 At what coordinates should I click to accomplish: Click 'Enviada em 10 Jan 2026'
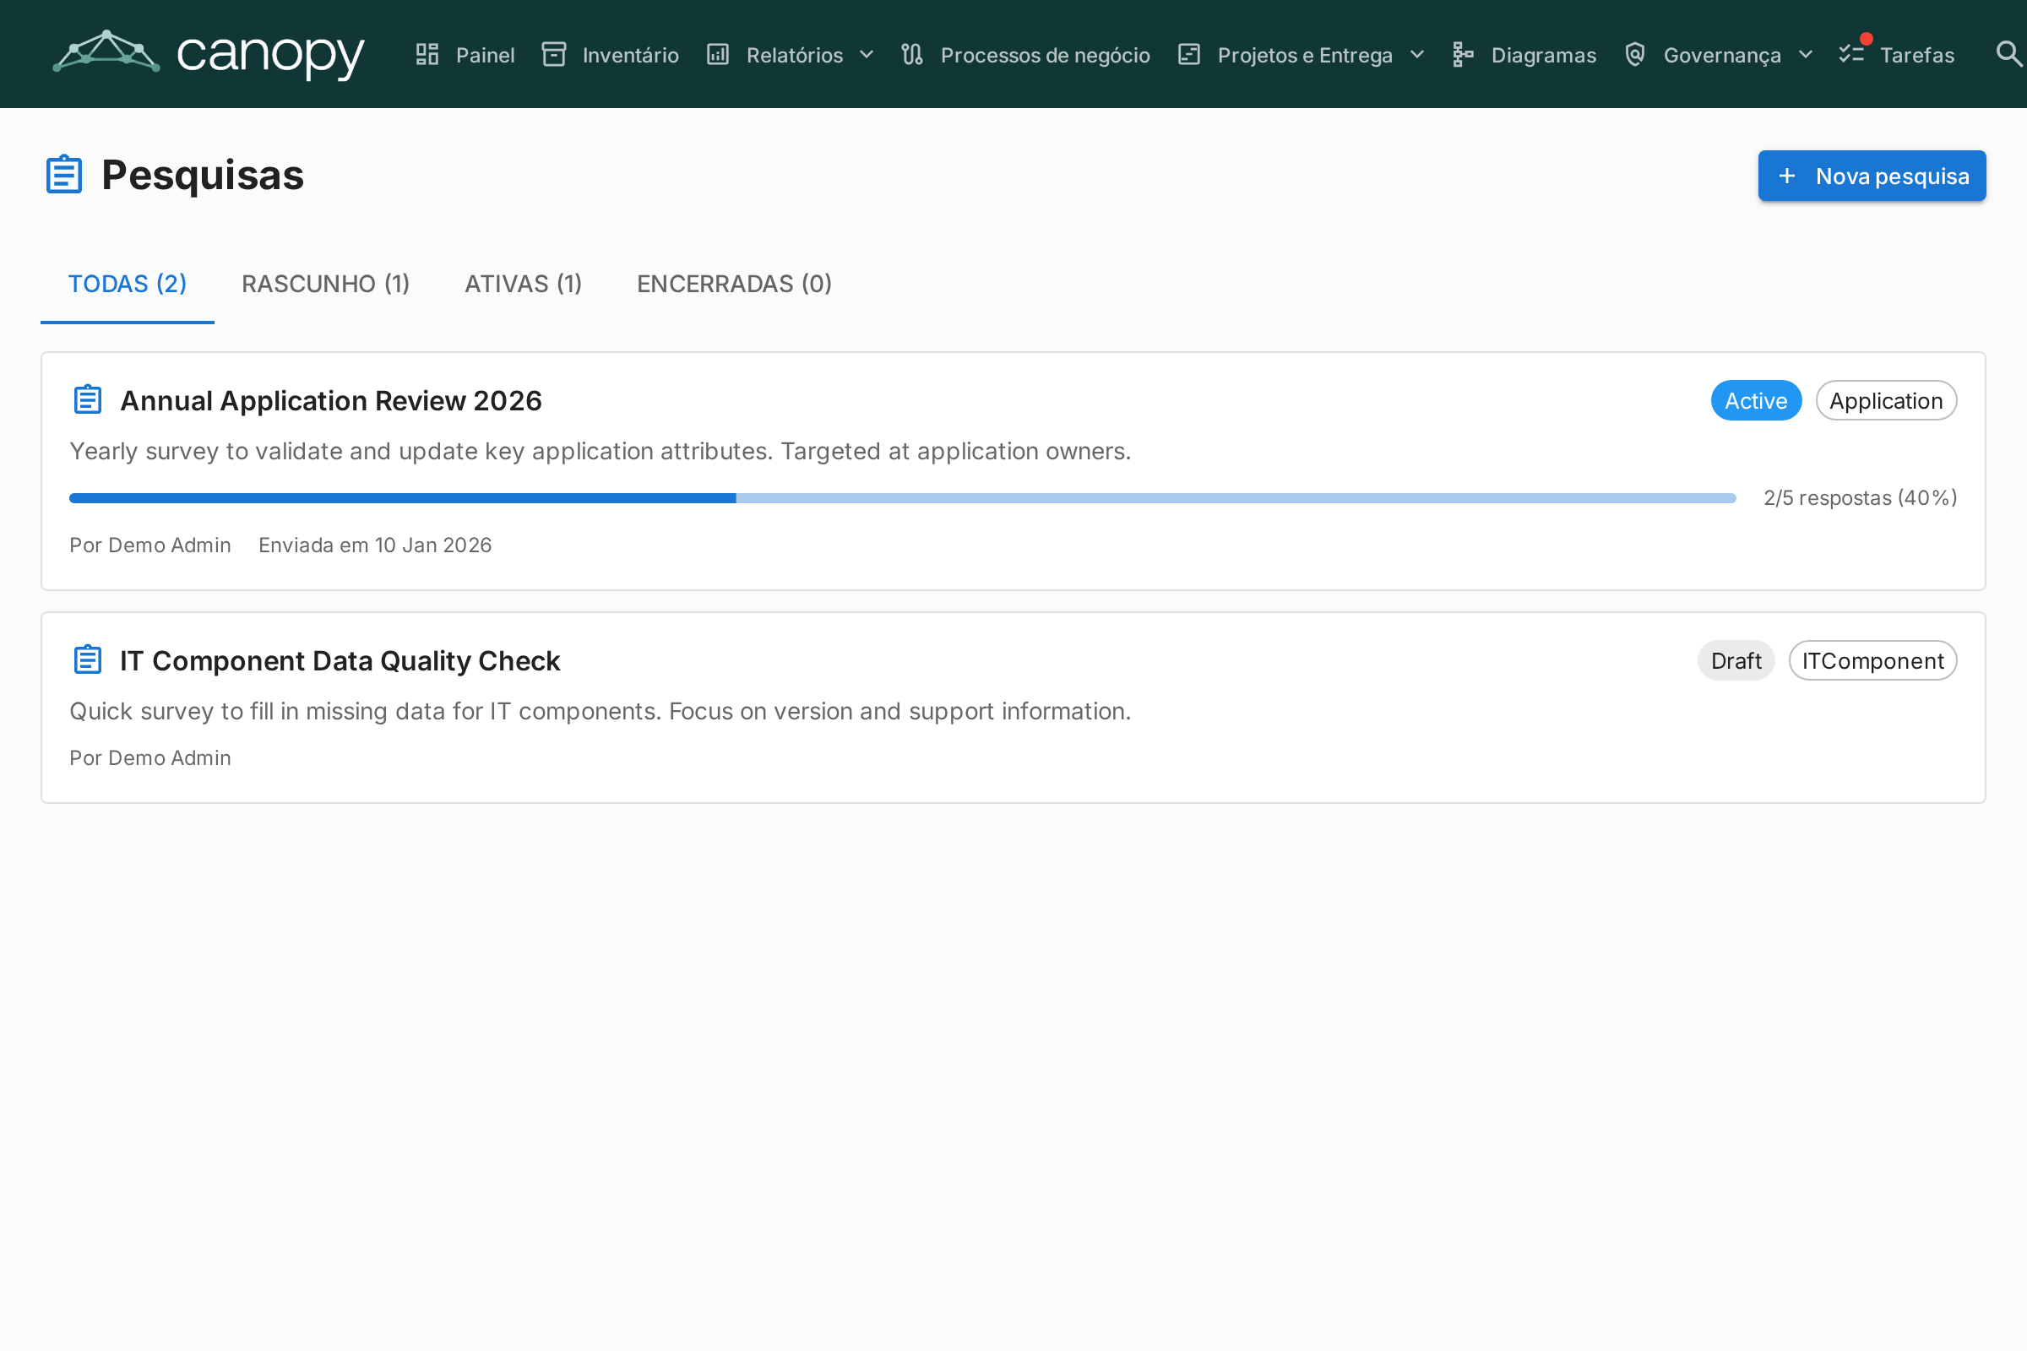375,545
